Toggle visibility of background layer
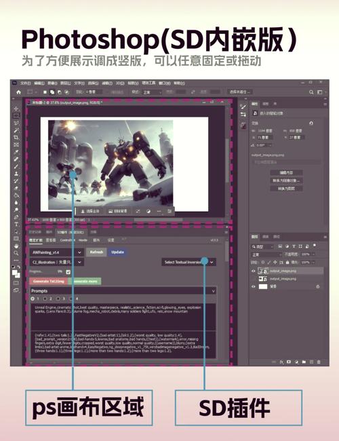Image resolution: width=339 pixels, height=441 pixels. [254, 286]
